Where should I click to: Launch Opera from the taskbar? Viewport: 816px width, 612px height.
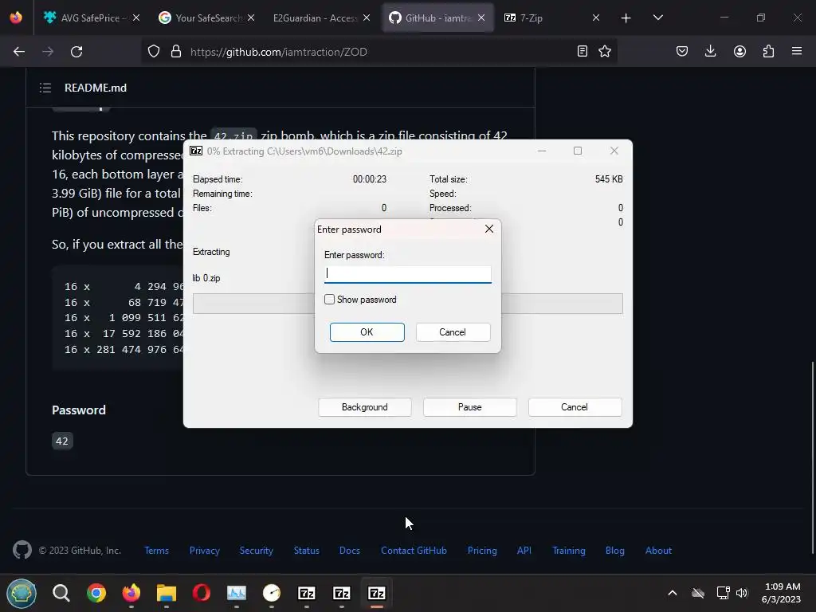pyautogui.click(x=202, y=593)
